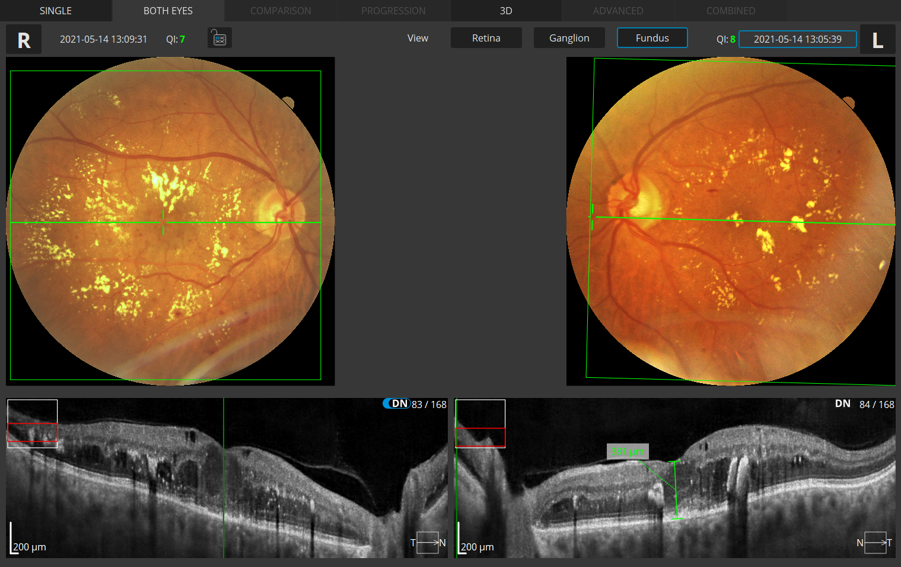This screenshot has height=567, width=901.
Task: Select the Ganglion view button
Action: [569, 37]
